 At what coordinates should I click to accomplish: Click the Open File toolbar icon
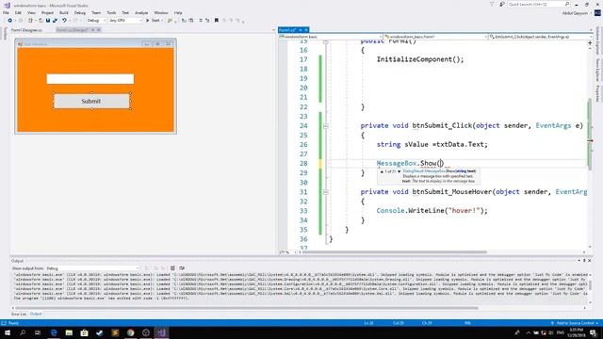[41, 21]
